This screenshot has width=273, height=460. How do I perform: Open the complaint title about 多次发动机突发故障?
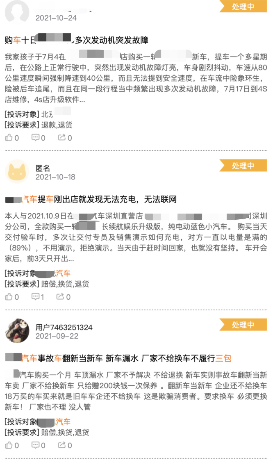pyautogui.click(x=77, y=40)
